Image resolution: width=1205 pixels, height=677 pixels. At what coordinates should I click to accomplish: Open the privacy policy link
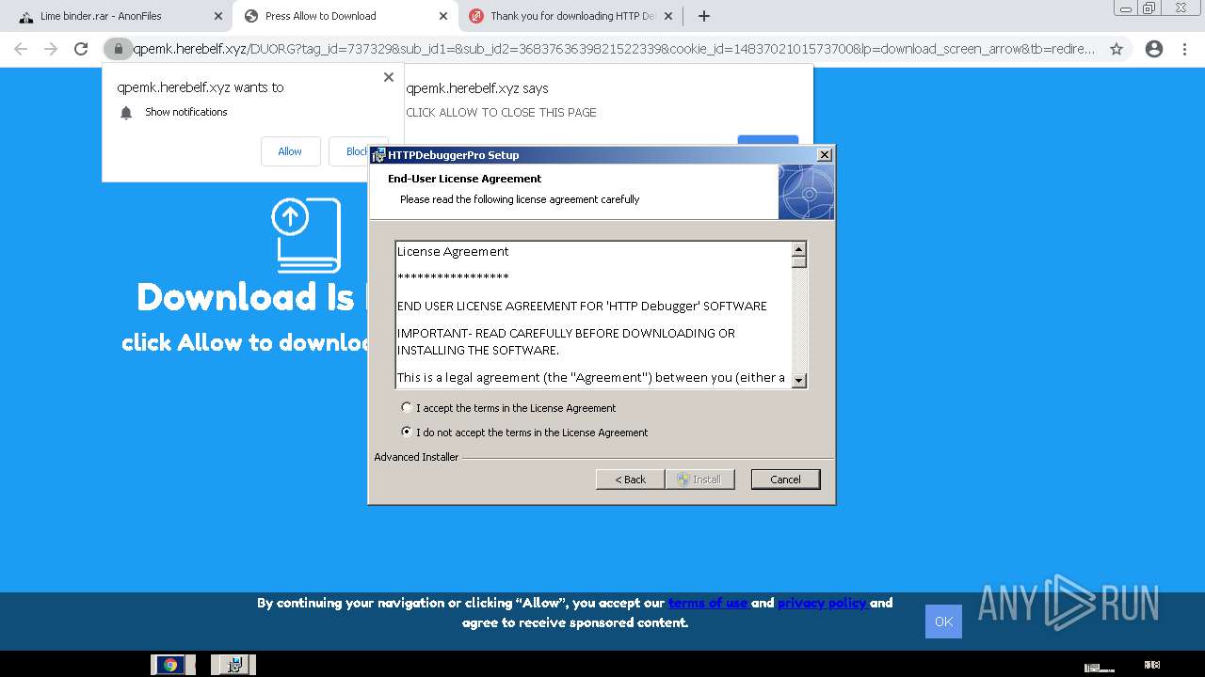coord(822,603)
